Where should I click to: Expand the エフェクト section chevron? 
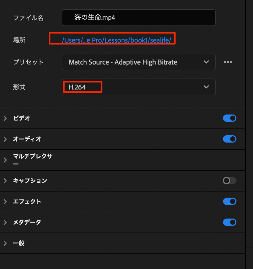(x=5, y=201)
